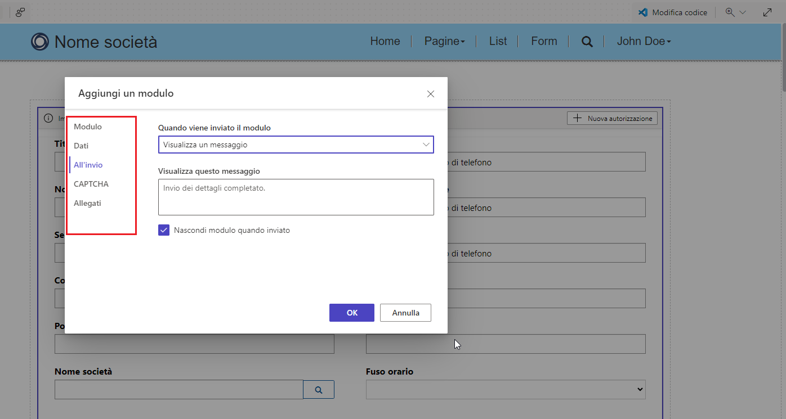Click the Nome società lookup search button
The height and width of the screenshot is (419, 786).
click(319, 389)
